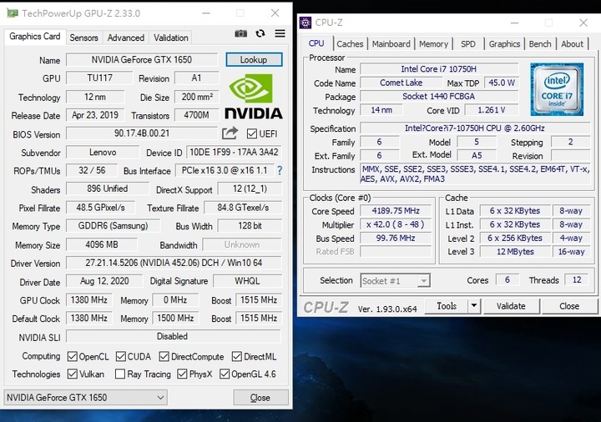
Task: Toggle OpenGL 4.6 checkbox
Action: click(x=225, y=374)
